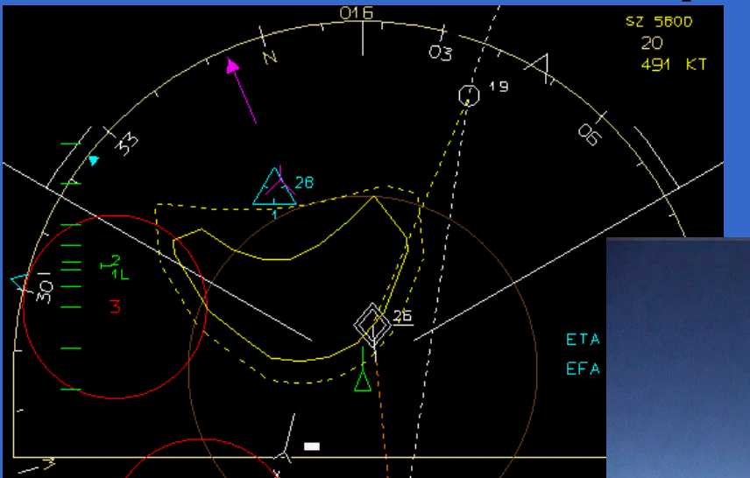
Task: Click the green ownship triangle symbol
Action: [363, 381]
